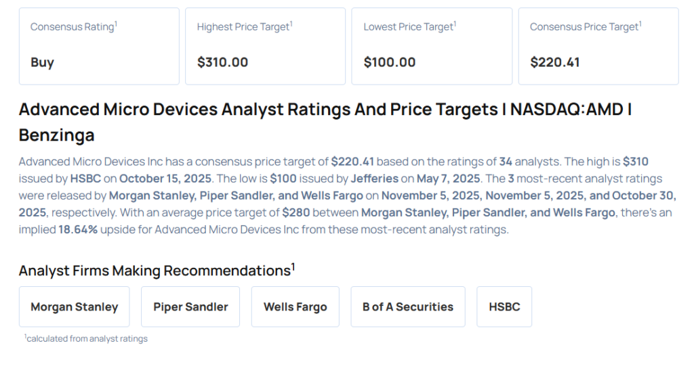The image size is (694, 368).
Task: Choose the B of A Securities button
Action: [x=408, y=306]
